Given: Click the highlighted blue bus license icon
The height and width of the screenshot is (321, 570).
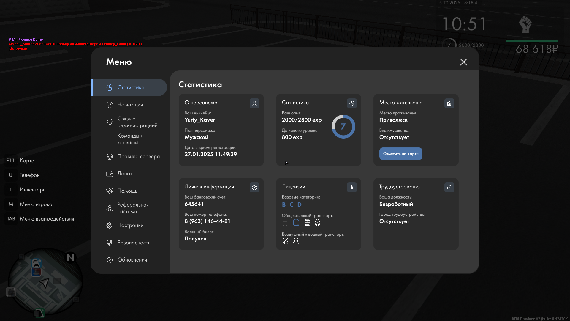Looking at the screenshot, I should [x=296, y=222].
